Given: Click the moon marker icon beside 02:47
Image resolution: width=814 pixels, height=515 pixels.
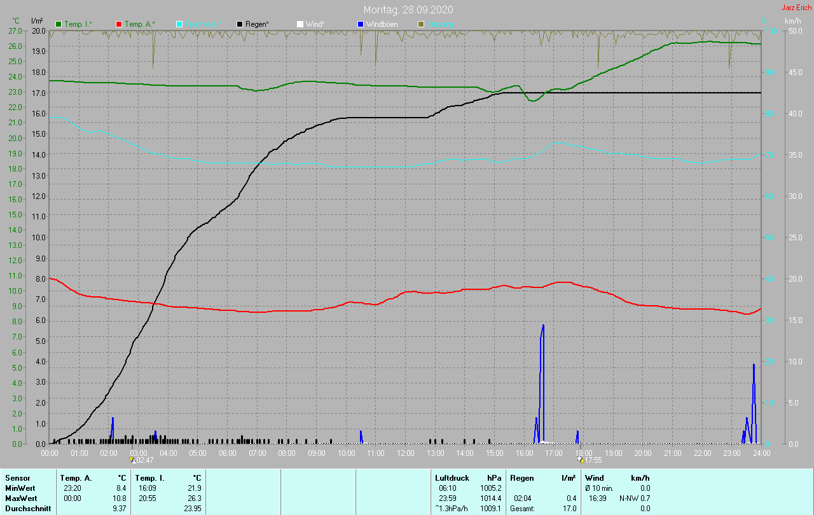Looking at the screenshot, I should pyautogui.click(x=132, y=459).
